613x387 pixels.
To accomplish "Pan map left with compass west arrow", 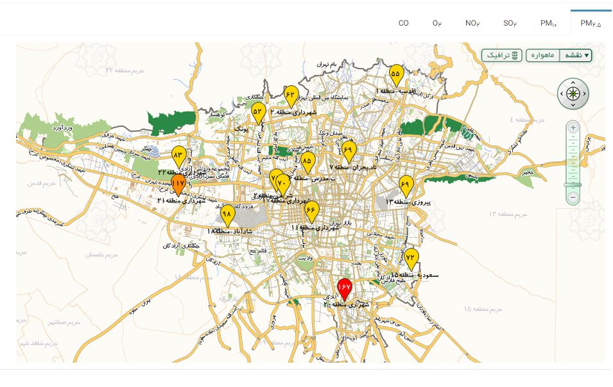I will (x=562, y=94).
